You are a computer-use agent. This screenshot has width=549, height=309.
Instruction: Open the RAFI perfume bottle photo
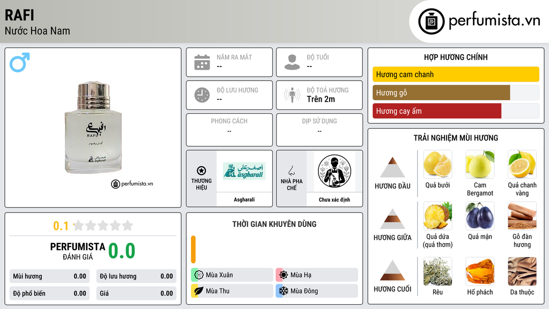tap(93, 127)
